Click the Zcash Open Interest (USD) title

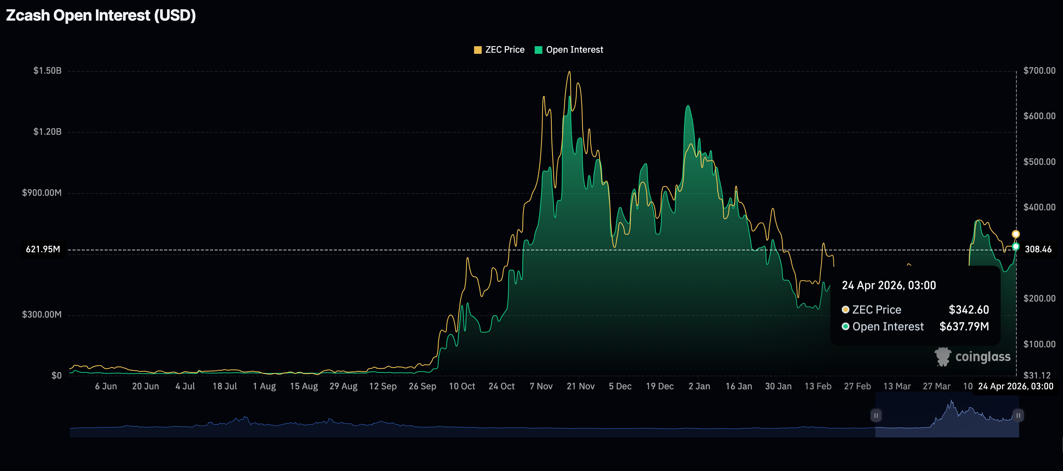(101, 15)
